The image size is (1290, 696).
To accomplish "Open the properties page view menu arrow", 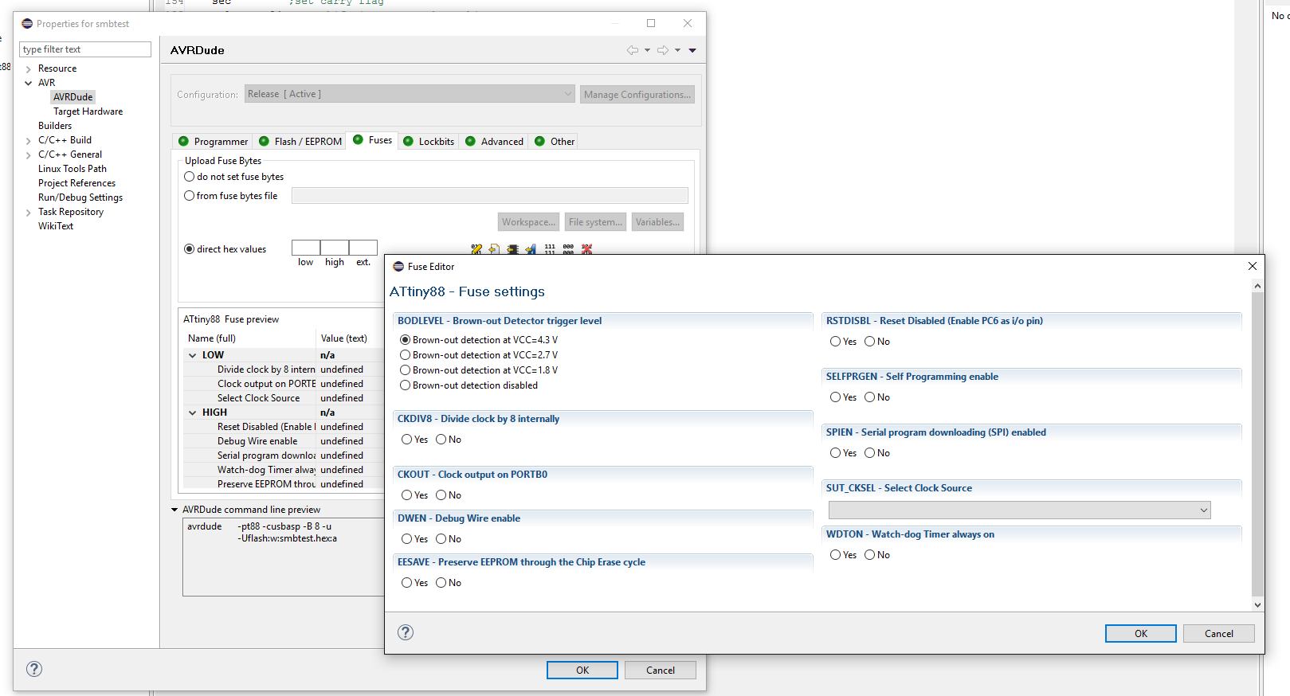I will pyautogui.click(x=692, y=50).
